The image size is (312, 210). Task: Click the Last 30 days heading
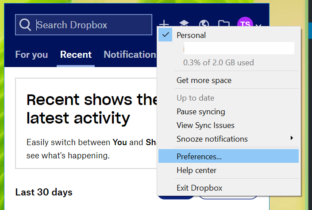[44, 192]
